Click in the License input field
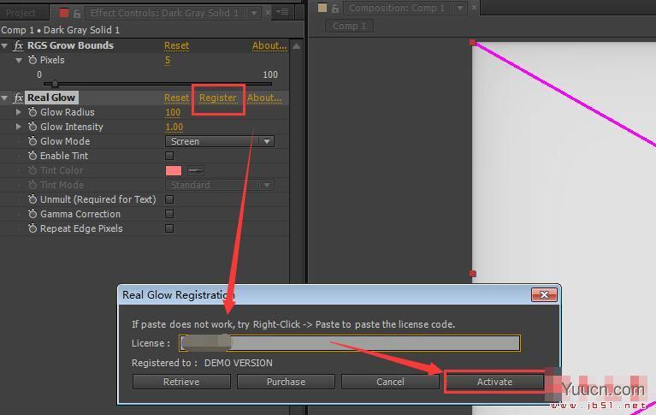 pyautogui.click(x=350, y=343)
